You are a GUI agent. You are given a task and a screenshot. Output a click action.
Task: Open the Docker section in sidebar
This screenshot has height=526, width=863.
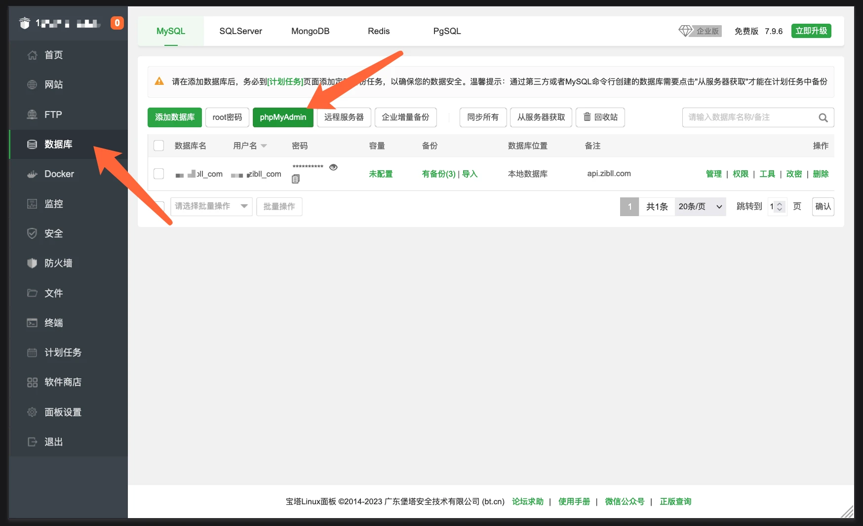point(59,174)
